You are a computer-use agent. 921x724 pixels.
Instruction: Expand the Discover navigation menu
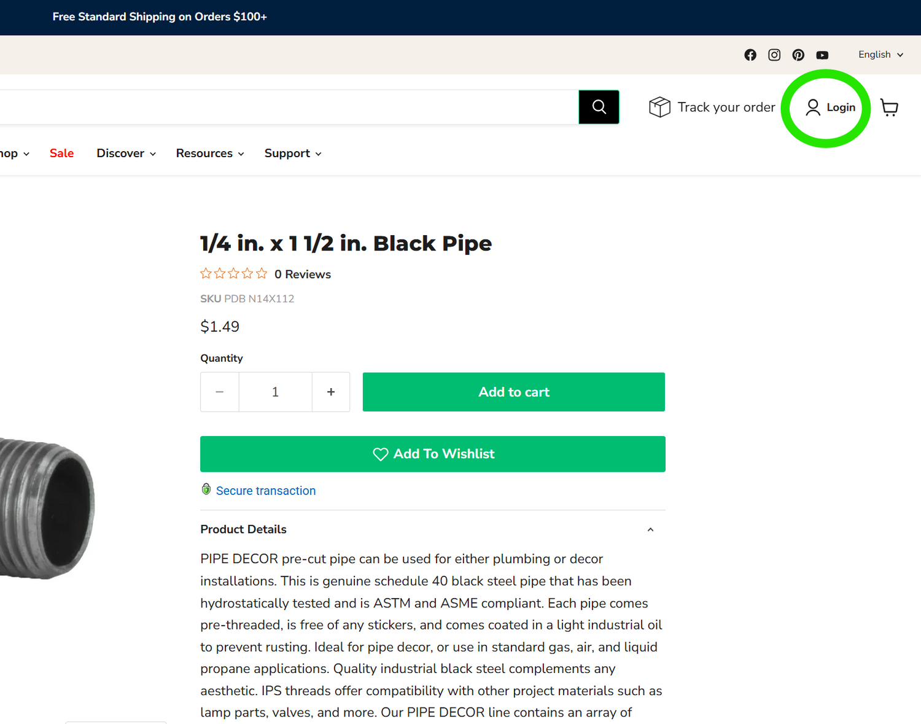[x=125, y=154]
